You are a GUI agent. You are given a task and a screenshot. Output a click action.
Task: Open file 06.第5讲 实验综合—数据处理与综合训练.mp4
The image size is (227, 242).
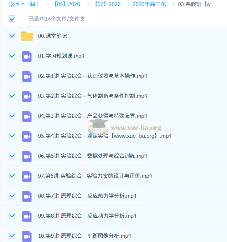pos(92,156)
